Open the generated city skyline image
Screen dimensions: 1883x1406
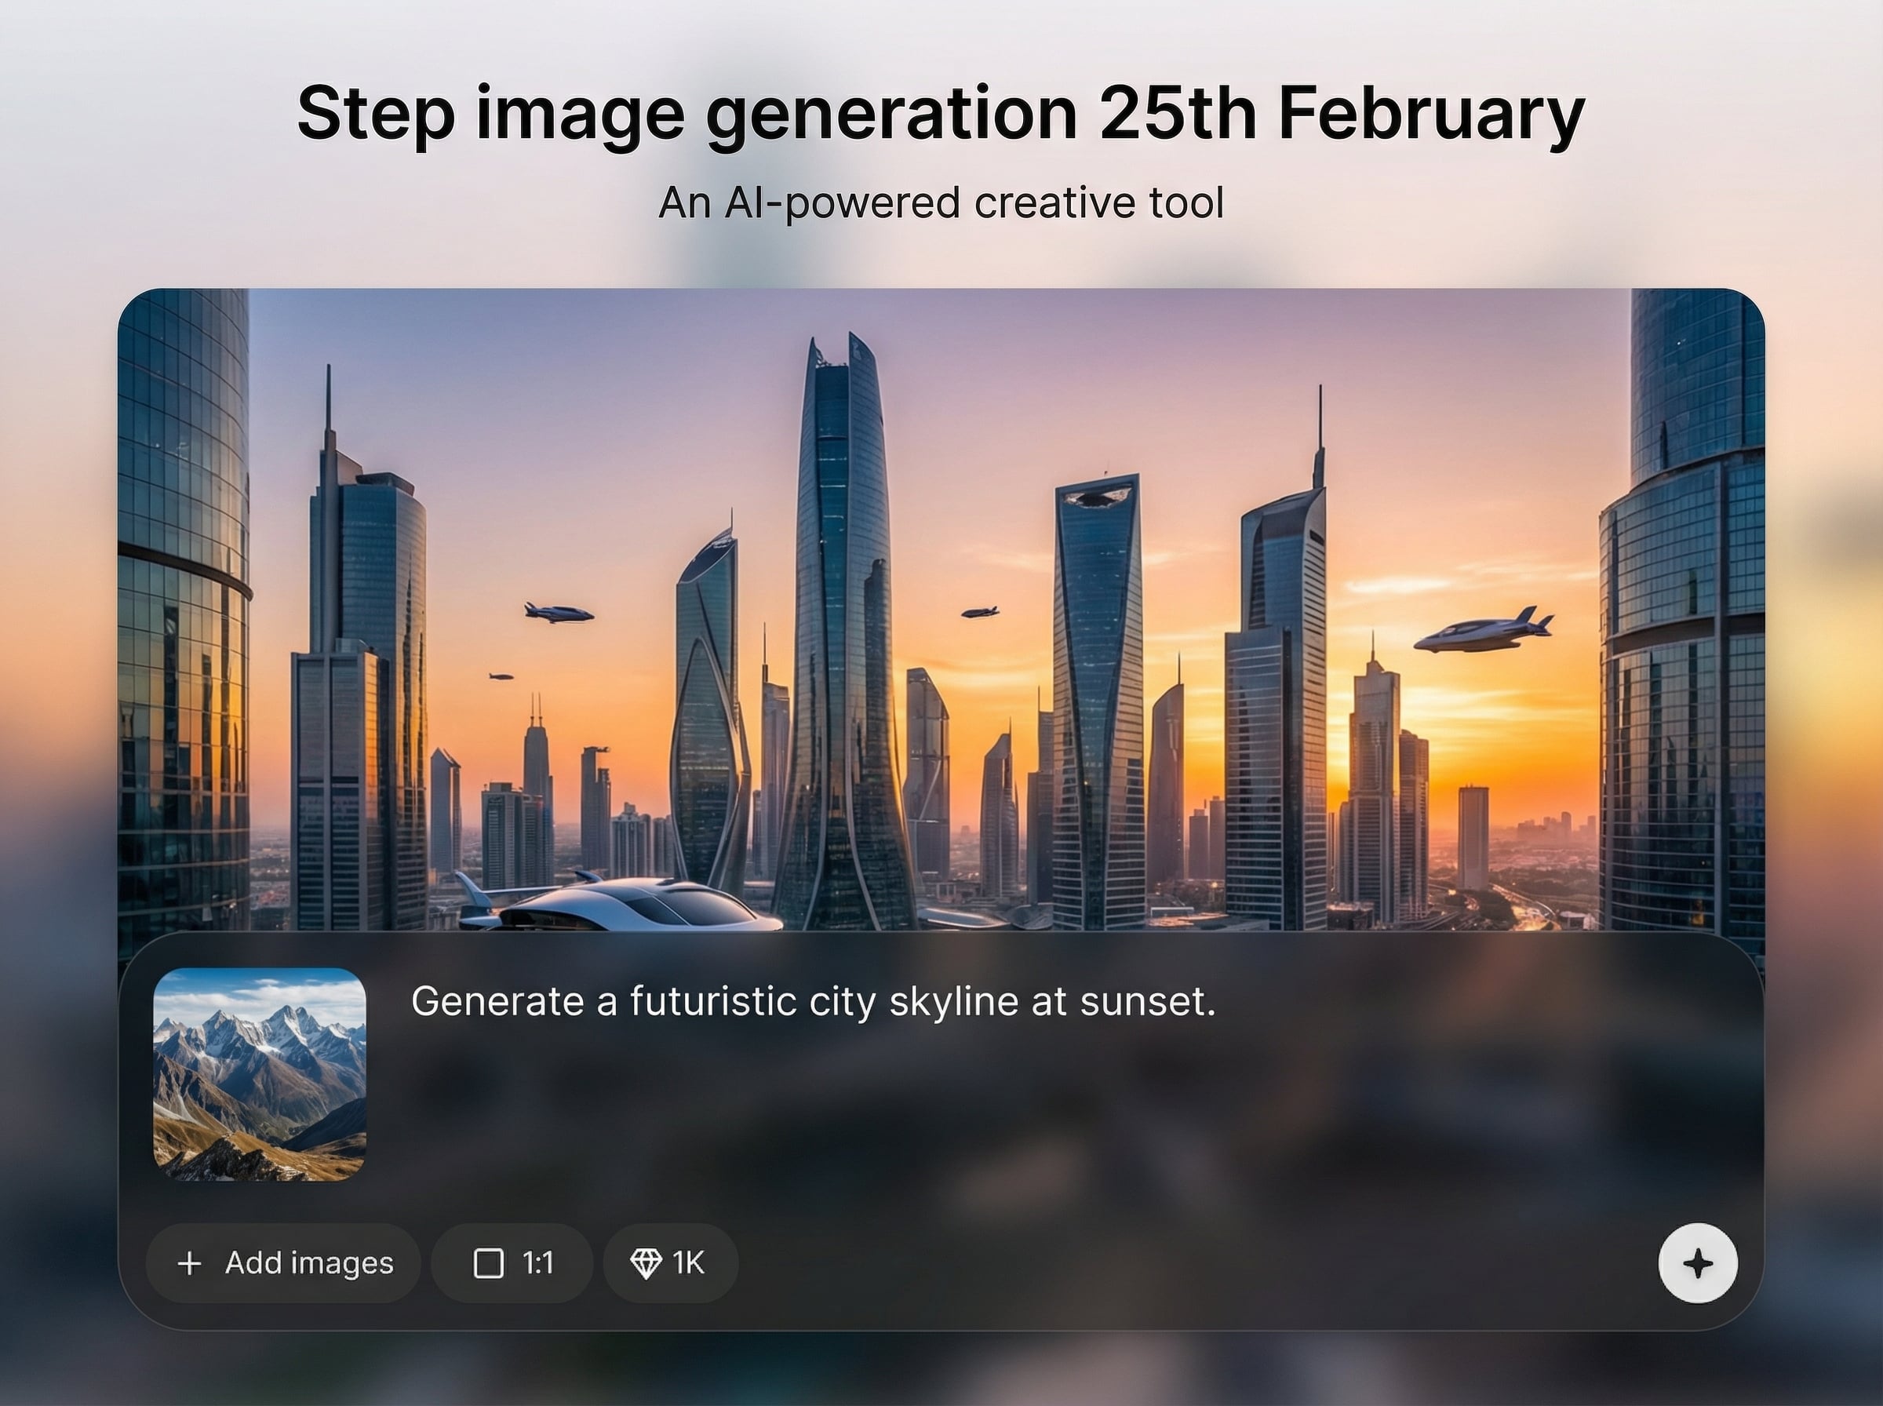click(x=941, y=610)
